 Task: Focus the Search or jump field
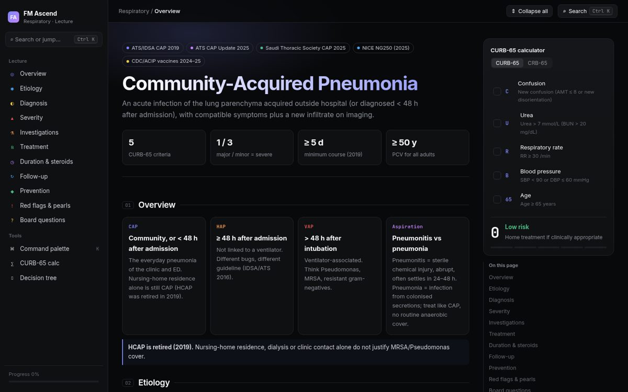pos(54,39)
